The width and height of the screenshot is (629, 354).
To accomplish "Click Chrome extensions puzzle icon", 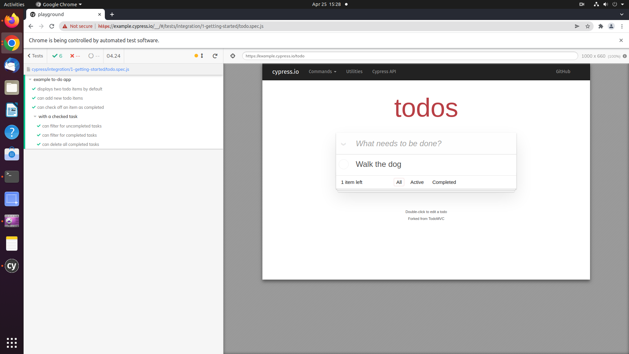I will tap(600, 26).
